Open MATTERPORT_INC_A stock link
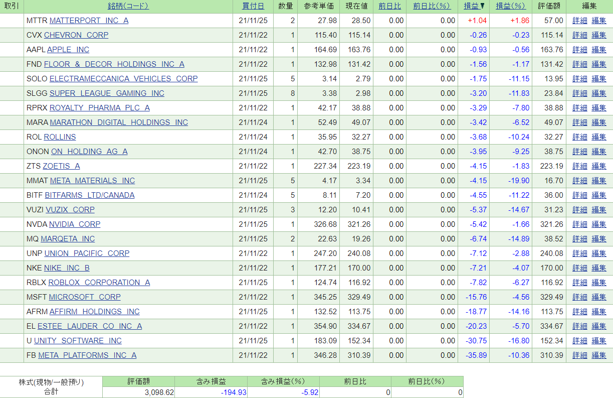The height and width of the screenshot is (398, 613). pos(89,21)
